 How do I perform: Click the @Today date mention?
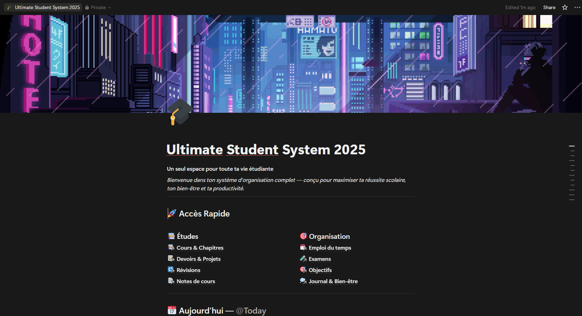[251, 310]
